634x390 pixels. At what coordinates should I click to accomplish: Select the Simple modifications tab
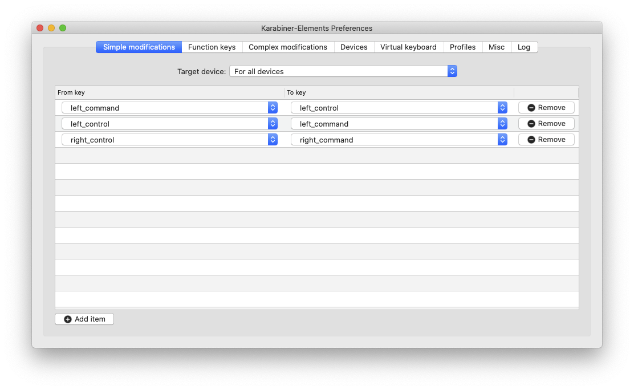139,47
